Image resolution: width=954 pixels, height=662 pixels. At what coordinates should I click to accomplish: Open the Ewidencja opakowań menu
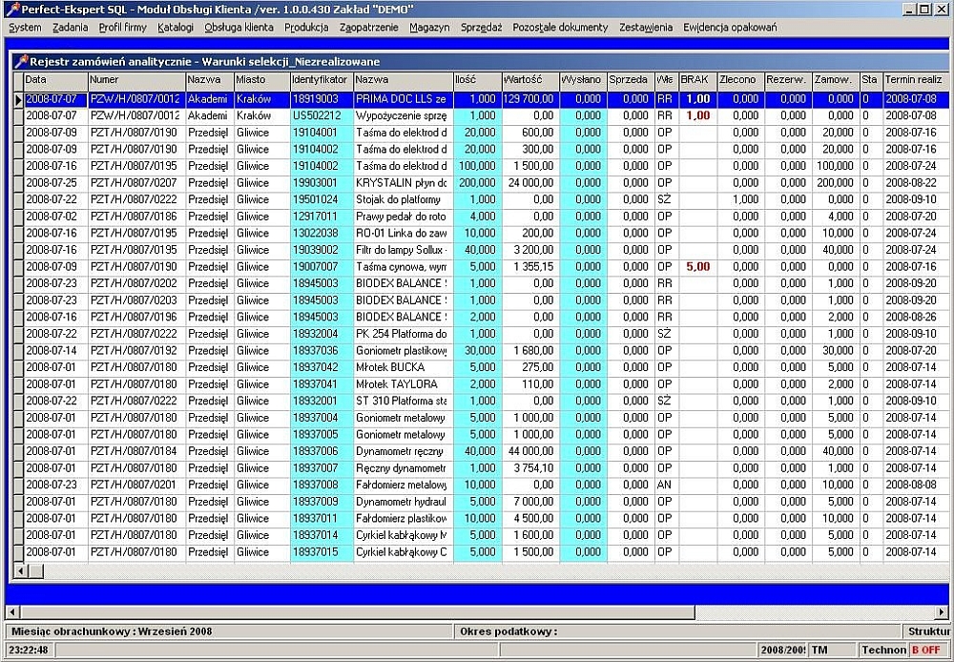click(x=730, y=28)
